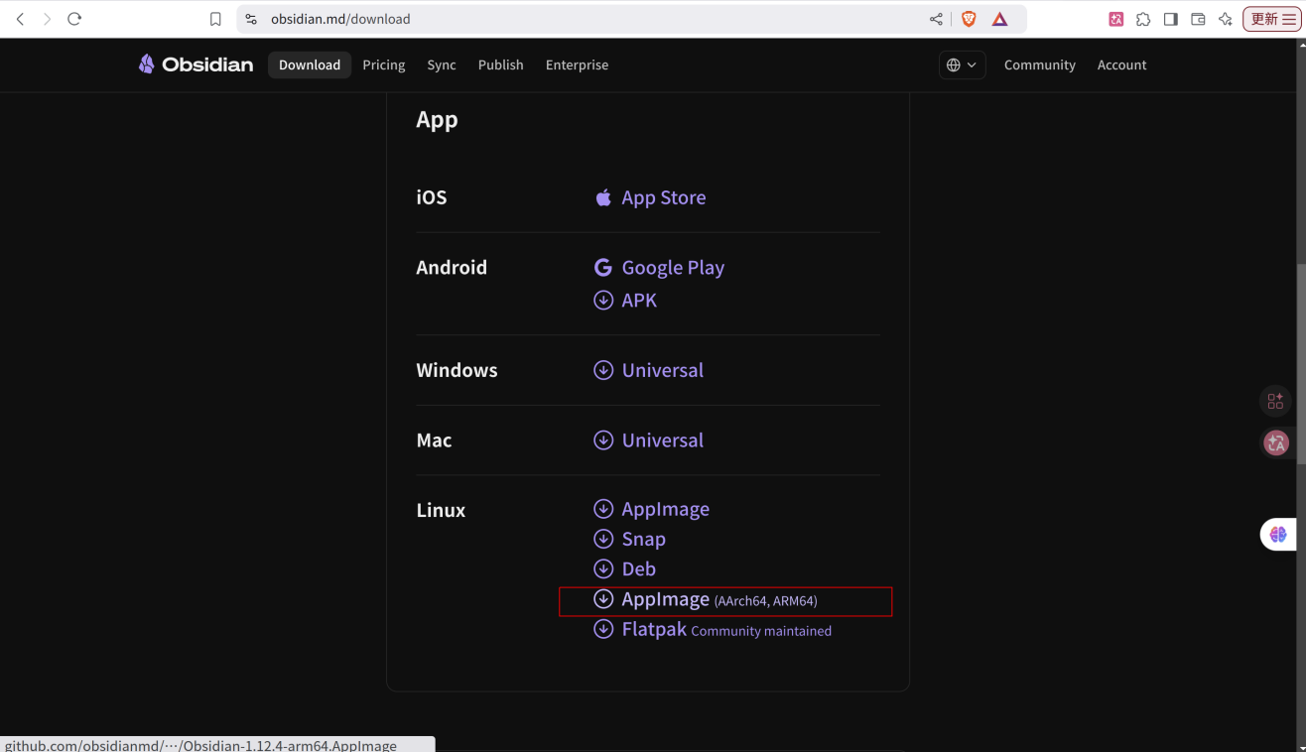Reload the page with the refresh icon
Viewport: 1306px width, 752px height.
[74, 19]
